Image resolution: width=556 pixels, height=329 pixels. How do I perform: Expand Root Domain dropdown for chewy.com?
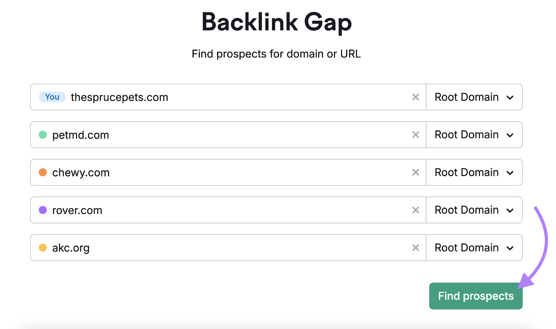[x=474, y=172]
